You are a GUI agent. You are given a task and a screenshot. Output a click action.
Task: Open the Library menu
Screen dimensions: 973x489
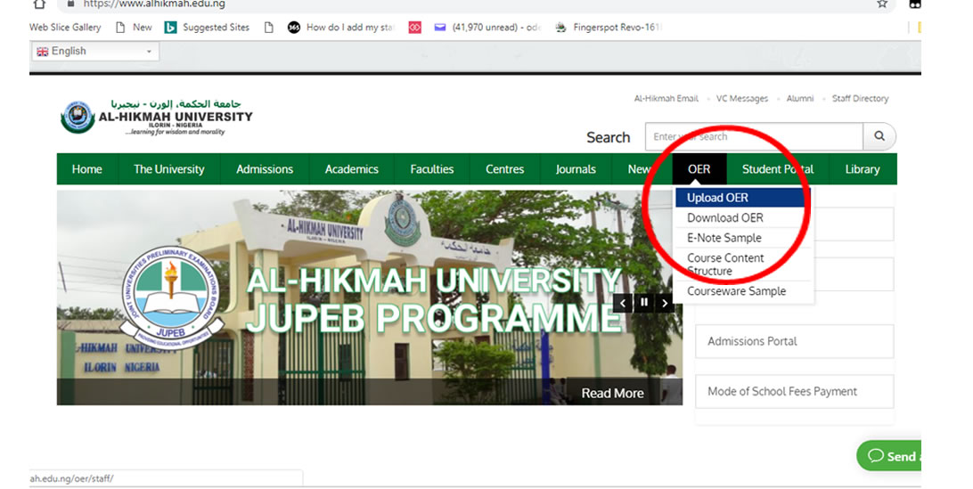(862, 169)
